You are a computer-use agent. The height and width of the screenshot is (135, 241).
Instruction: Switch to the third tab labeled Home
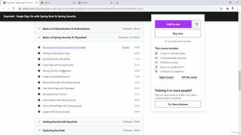point(95,3)
